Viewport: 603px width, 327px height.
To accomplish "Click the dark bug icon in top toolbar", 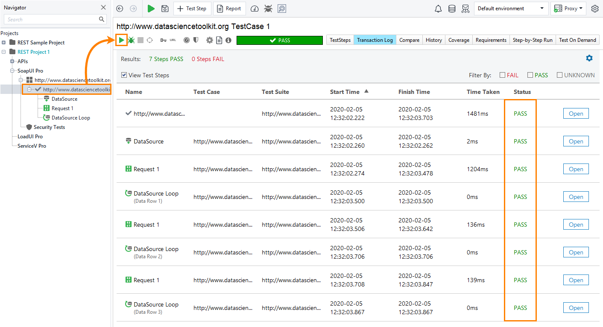I will 268,9.
